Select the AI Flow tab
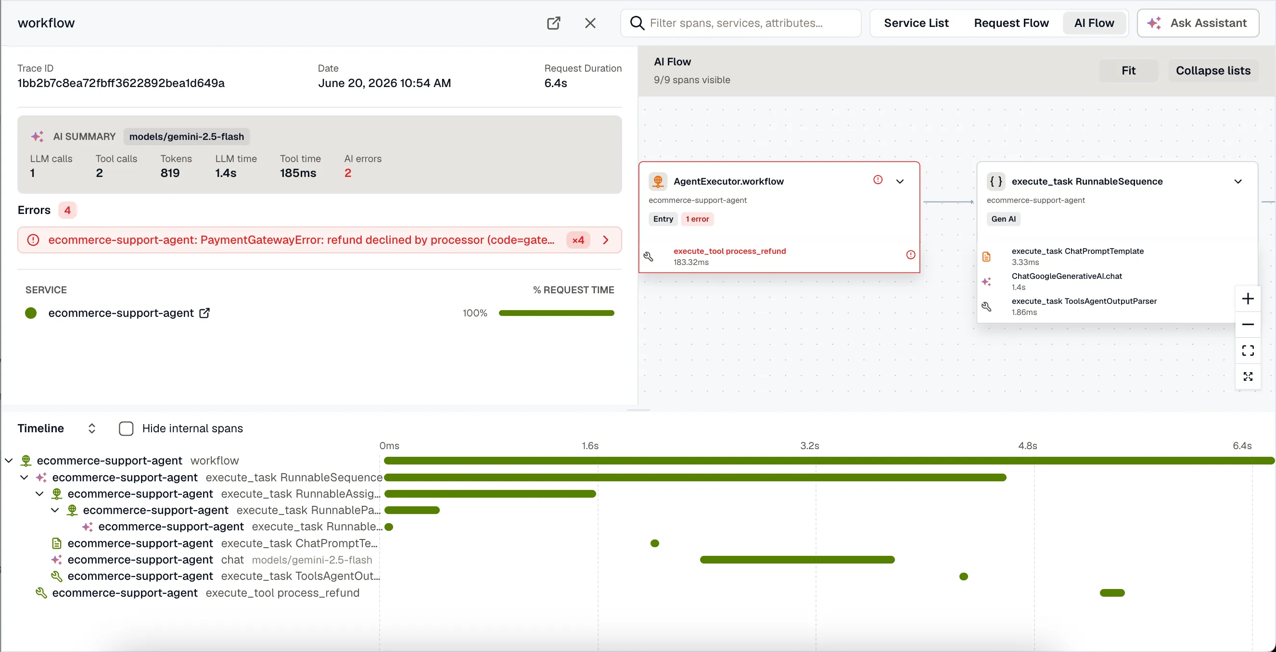 click(1094, 23)
